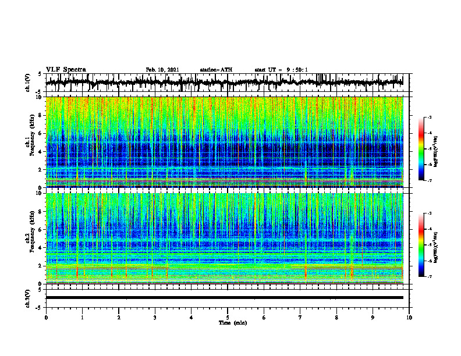Click the ch.3 flat black trace
This screenshot has height=356, width=461.
click(x=225, y=298)
